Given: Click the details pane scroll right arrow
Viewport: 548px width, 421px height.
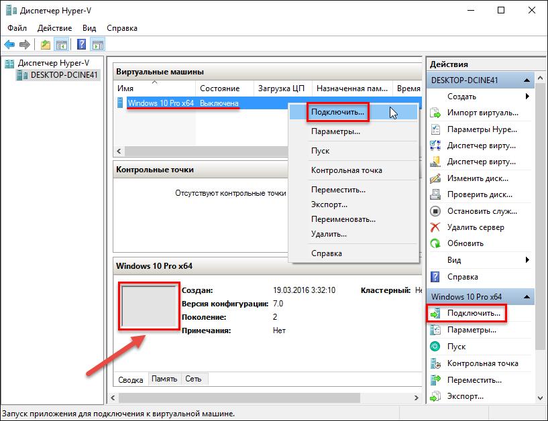Looking at the screenshot, I should click(417, 398).
